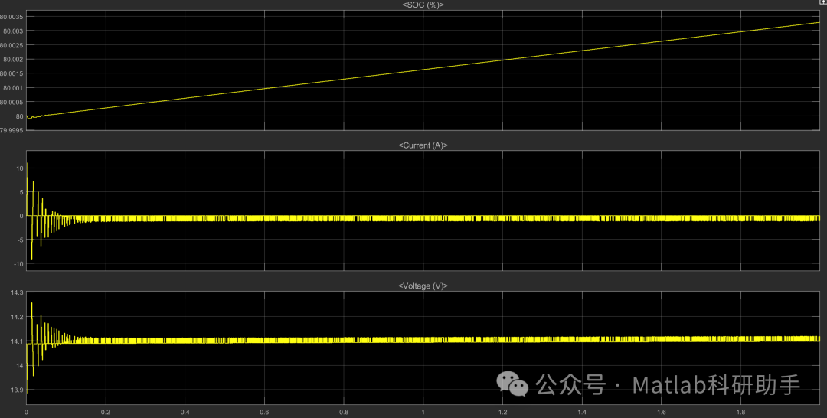Click the -5 tick on Current axis
This screenshot has width=827, height=418.
pos(19,240)
